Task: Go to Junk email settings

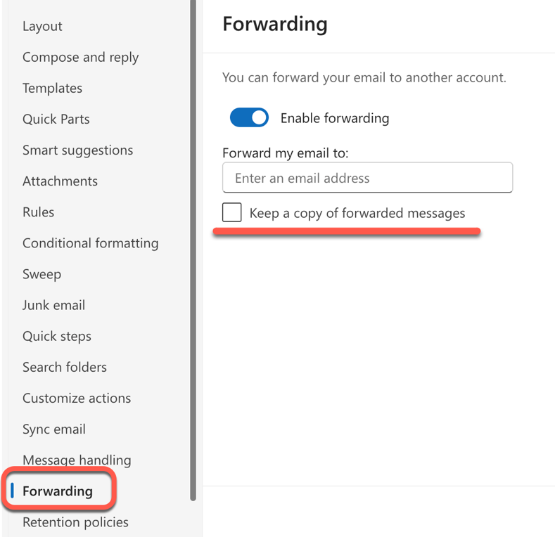Action: pos(53,305)
